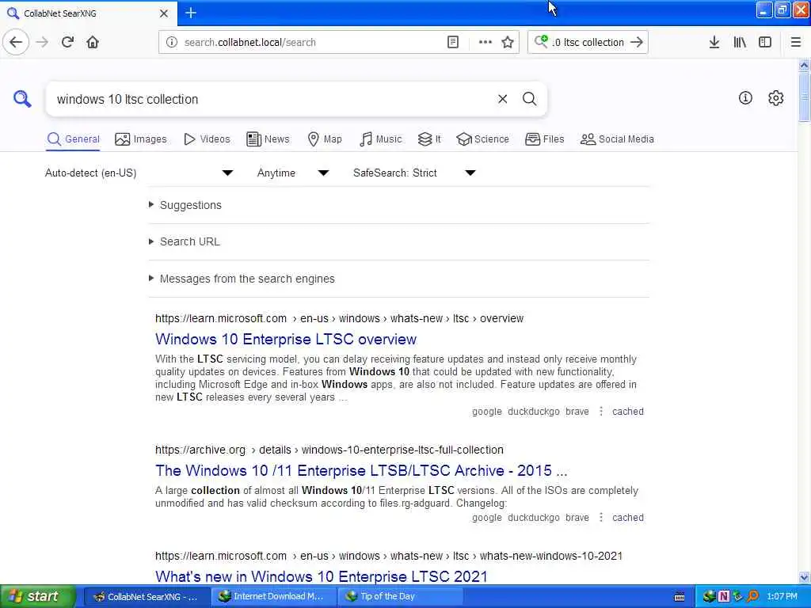This screenshot has height=608, width=811.
Task: Open the library bookshelf icon
Action: click(x=740, y=42)
